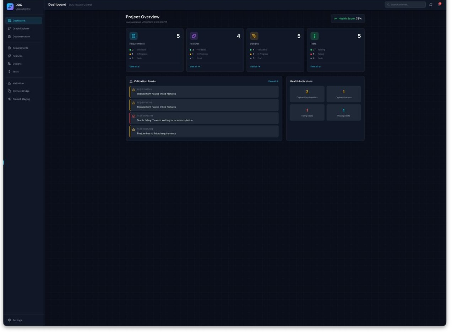The width and height of the screenshot is (452, 333).
Task: Click the Health Score 78% badge
Action: tap(347, 18)
